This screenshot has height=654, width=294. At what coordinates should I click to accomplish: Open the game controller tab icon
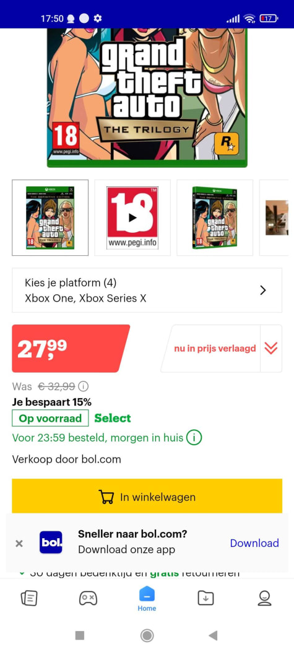(88, 598)
